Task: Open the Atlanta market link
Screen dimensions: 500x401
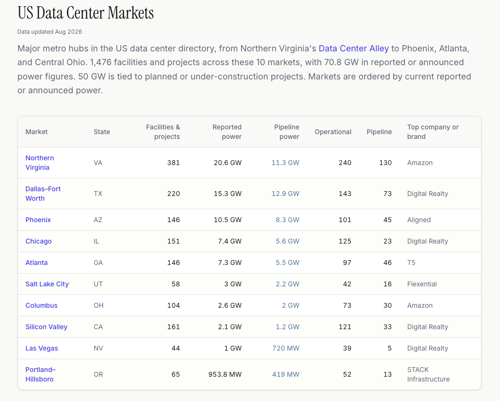Action: tap(36, 263)
